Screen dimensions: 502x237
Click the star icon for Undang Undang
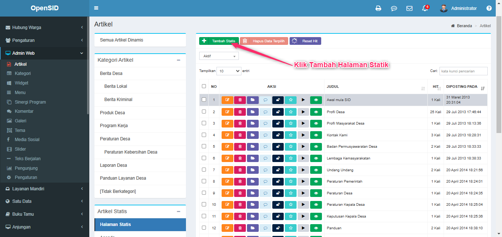click(x=291, y=170)
